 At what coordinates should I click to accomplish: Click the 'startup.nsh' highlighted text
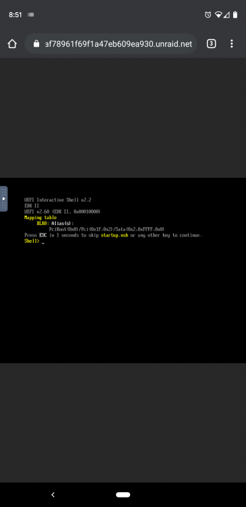(115, 235)
